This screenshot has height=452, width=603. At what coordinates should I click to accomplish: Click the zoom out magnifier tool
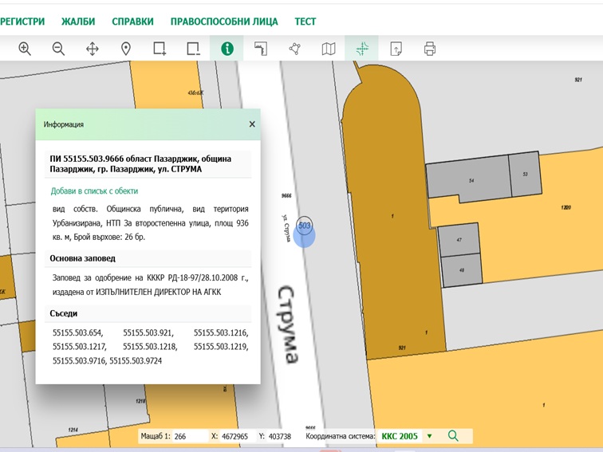point(58,49)
